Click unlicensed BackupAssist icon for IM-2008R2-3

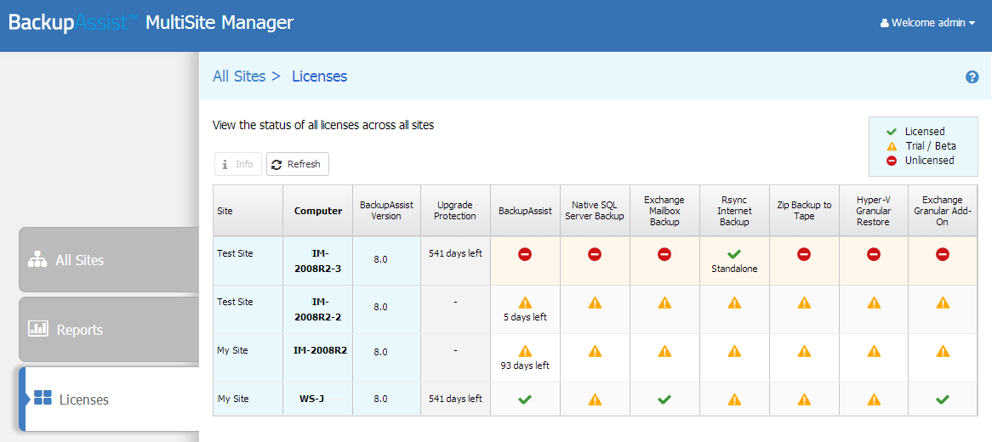pos(525,254)
